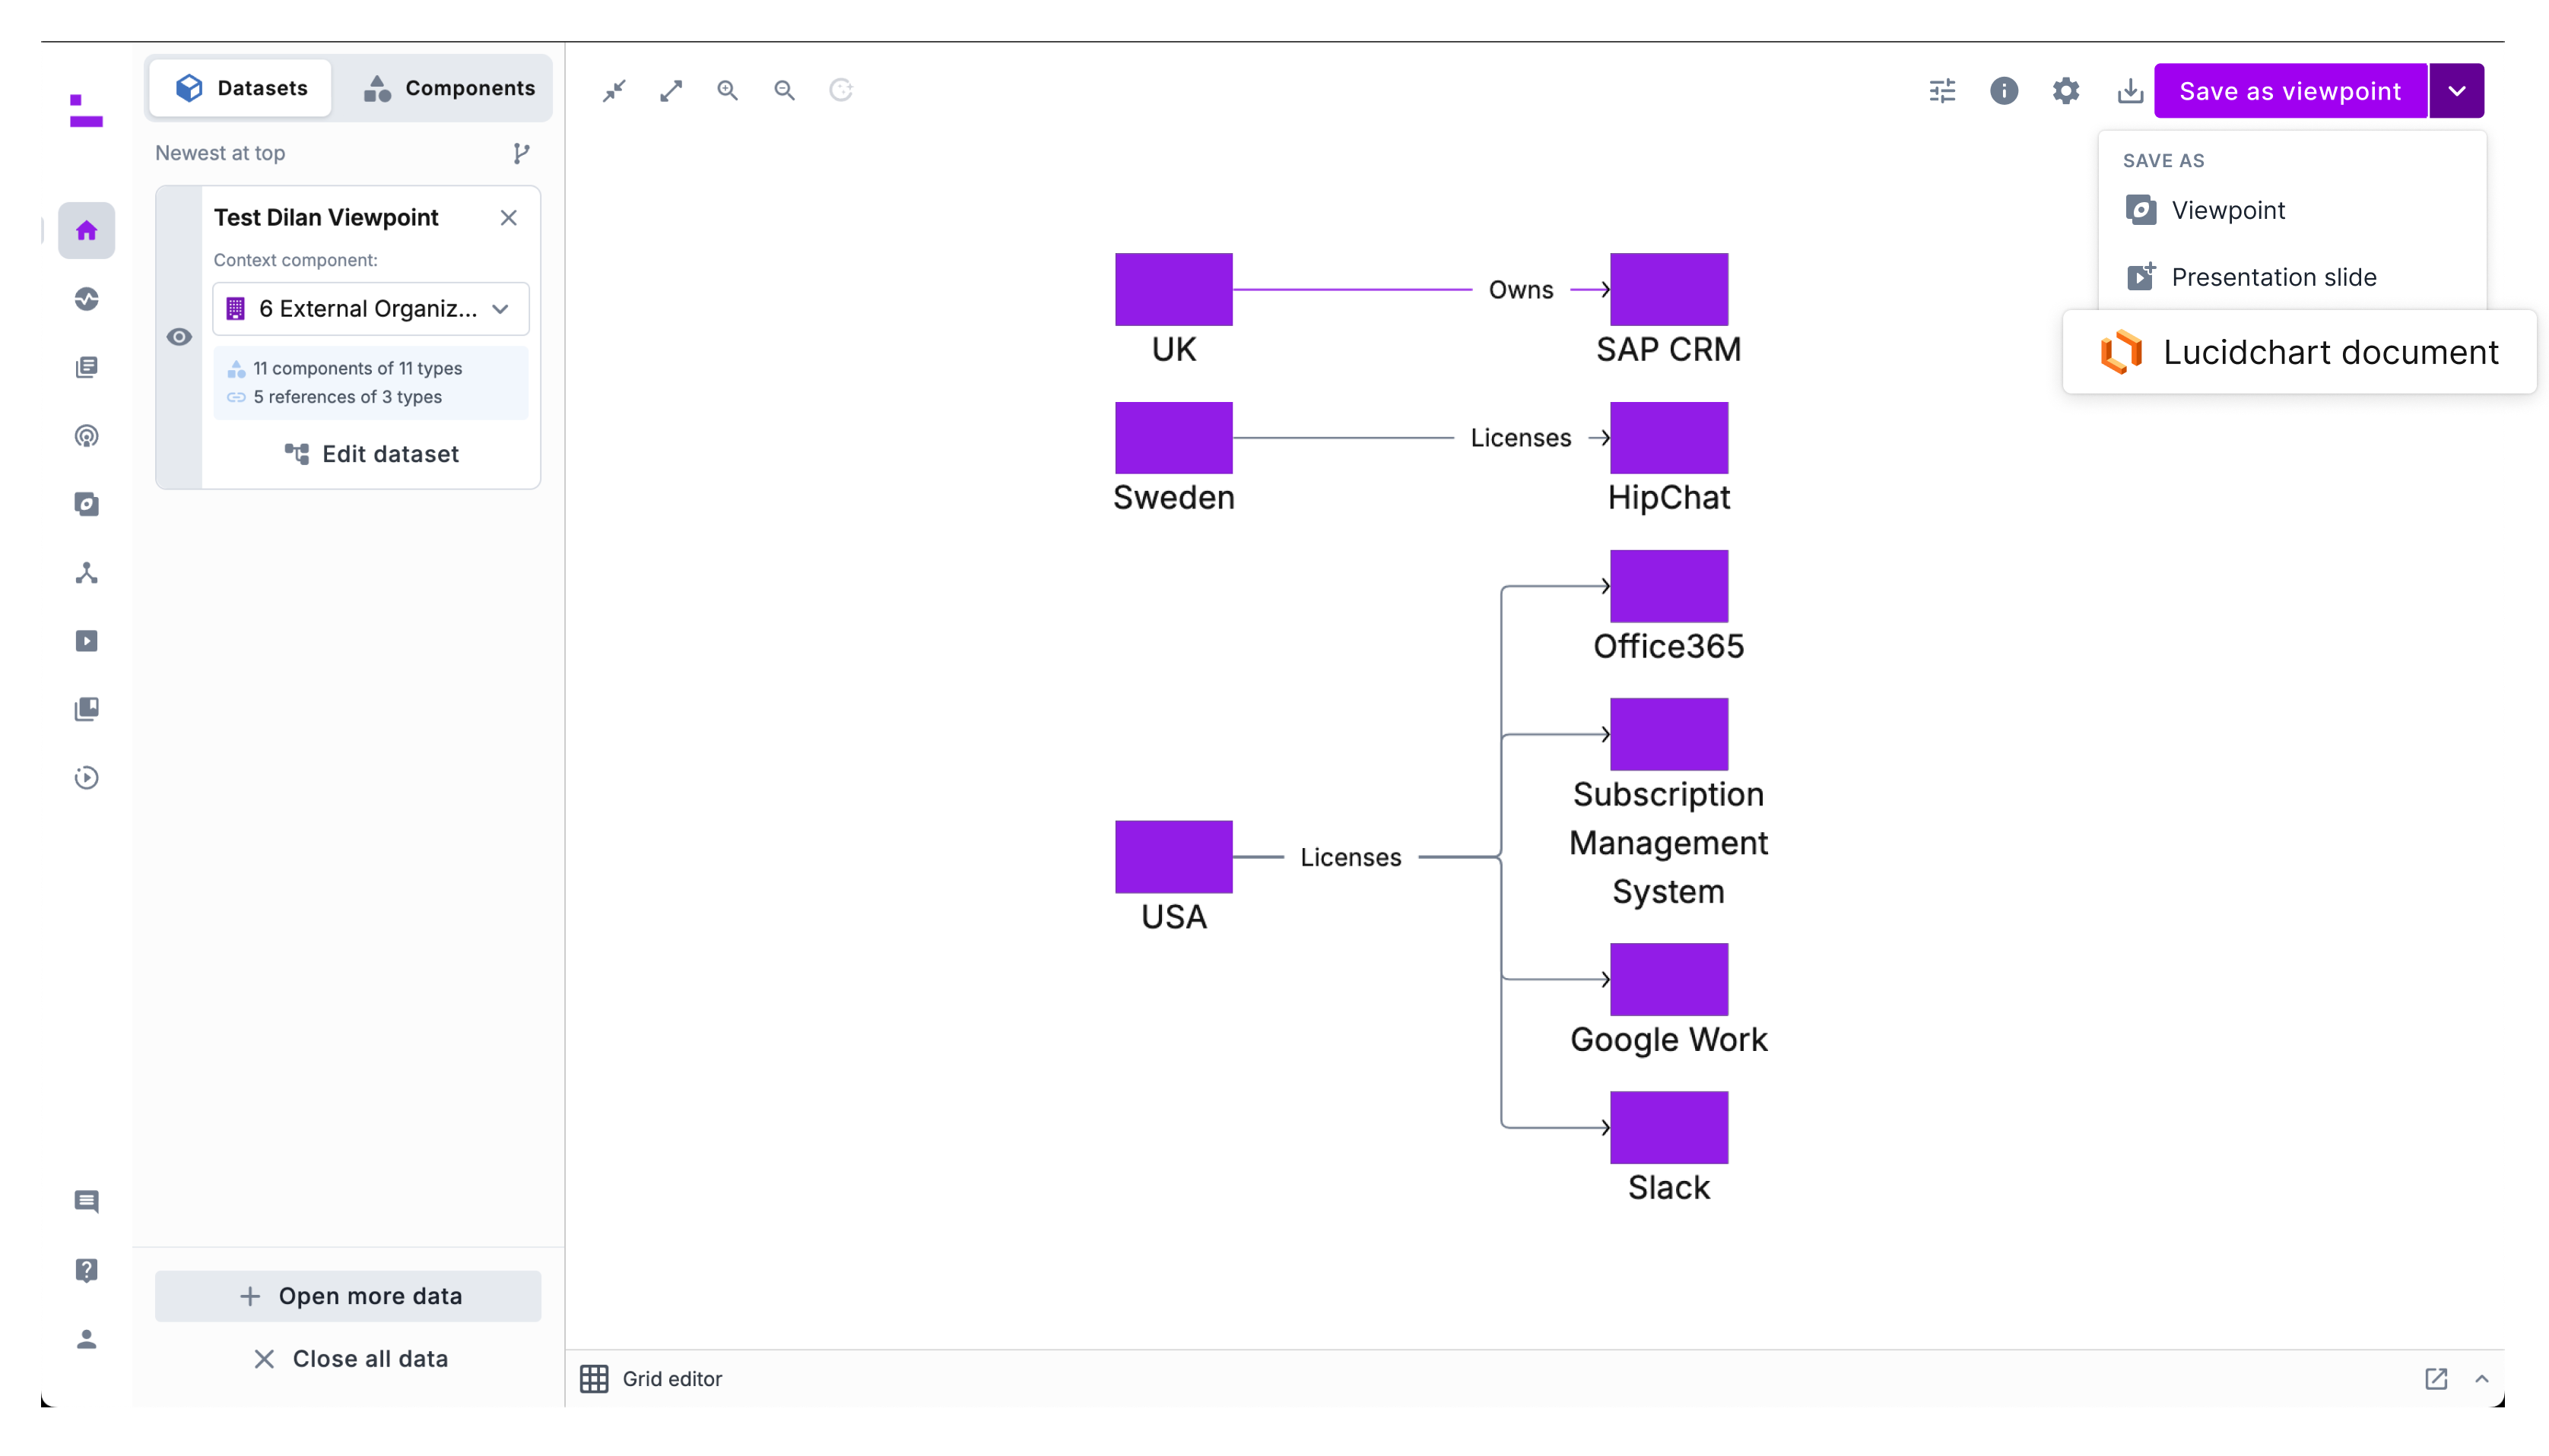The image size is (2549, 1456).
Task: Collapse the Save as viewpoint dropdown arrow
Action: (x=2457, y=91)
